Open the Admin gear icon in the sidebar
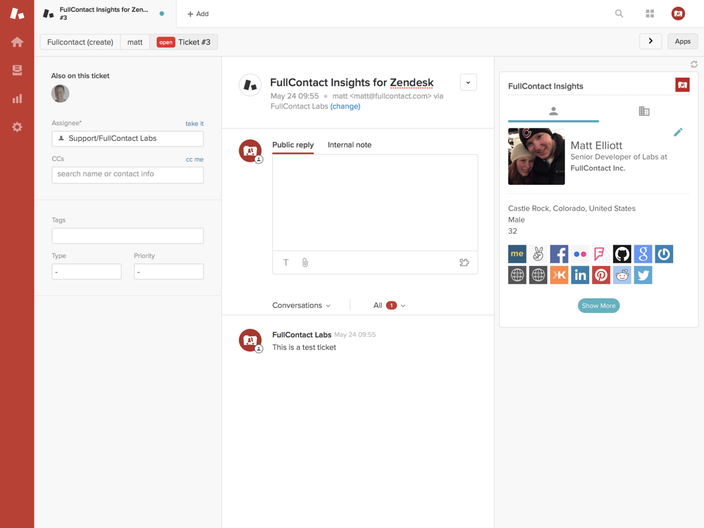The image size is (704, 528). coord(17,127)
